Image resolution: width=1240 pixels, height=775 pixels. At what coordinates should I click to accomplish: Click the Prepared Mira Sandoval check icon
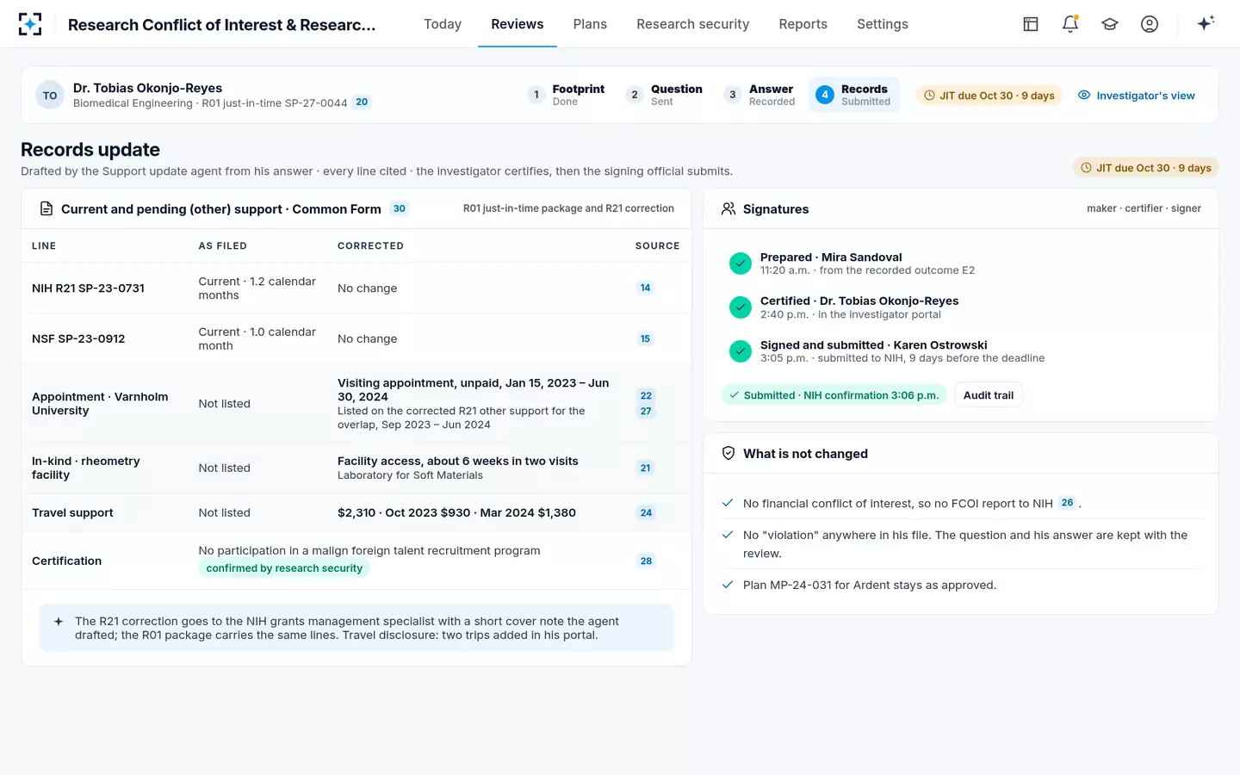(741, 263)
